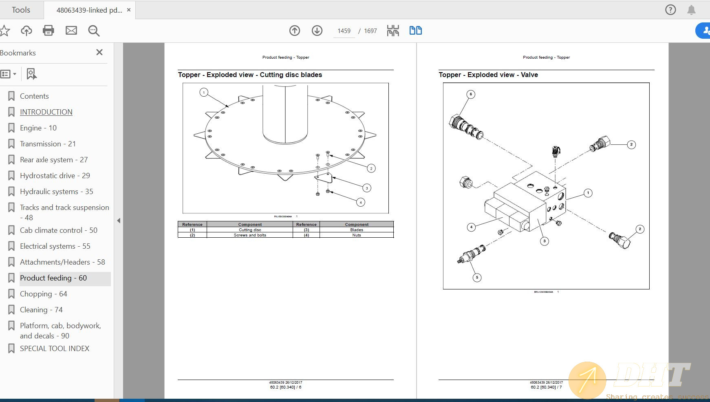Click the notifications bell icon
Screen dimensions: 710x402
[x=692, y=10]
